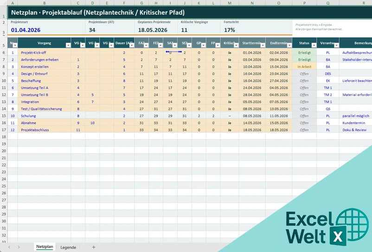Screen dimensions: 372x252
Task: Add a new sheet with plus button
Action: [94, 247]
